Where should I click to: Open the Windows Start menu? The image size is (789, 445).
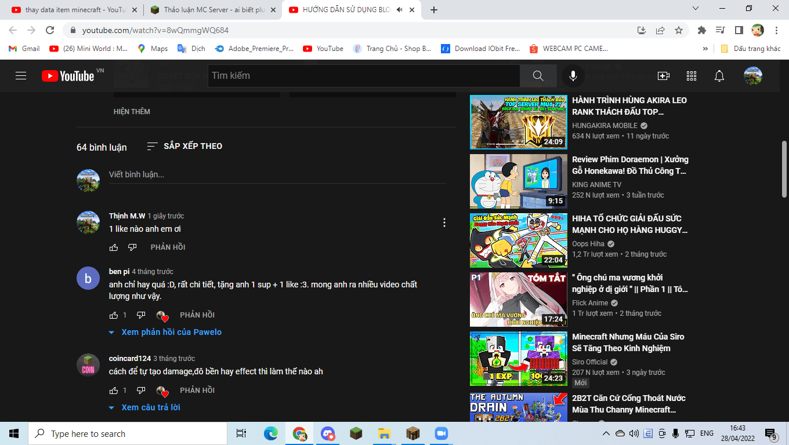point(14,433)
